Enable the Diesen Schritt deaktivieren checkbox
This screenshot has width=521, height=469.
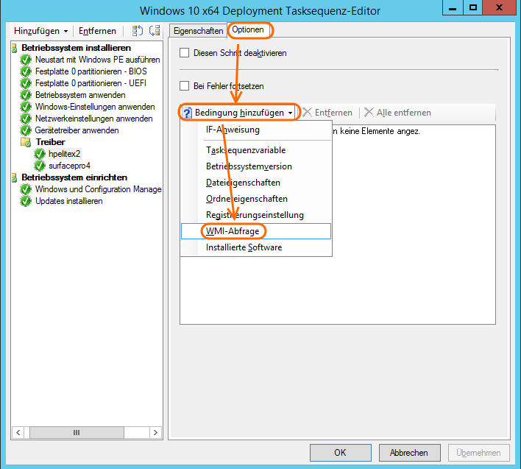point(185,53)
